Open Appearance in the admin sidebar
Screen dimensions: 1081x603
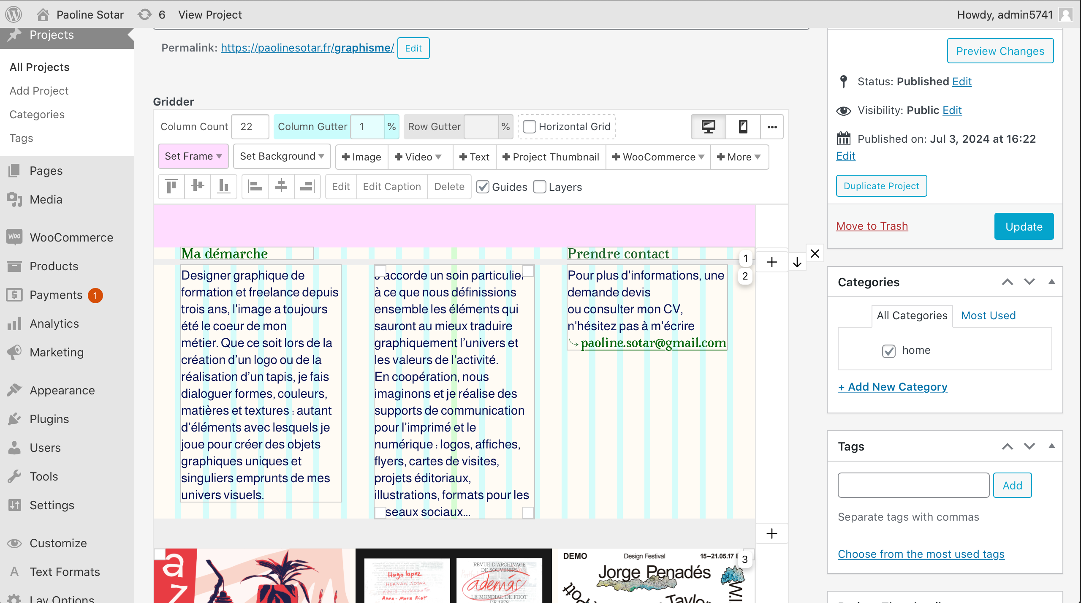click(x=62, y=390)
